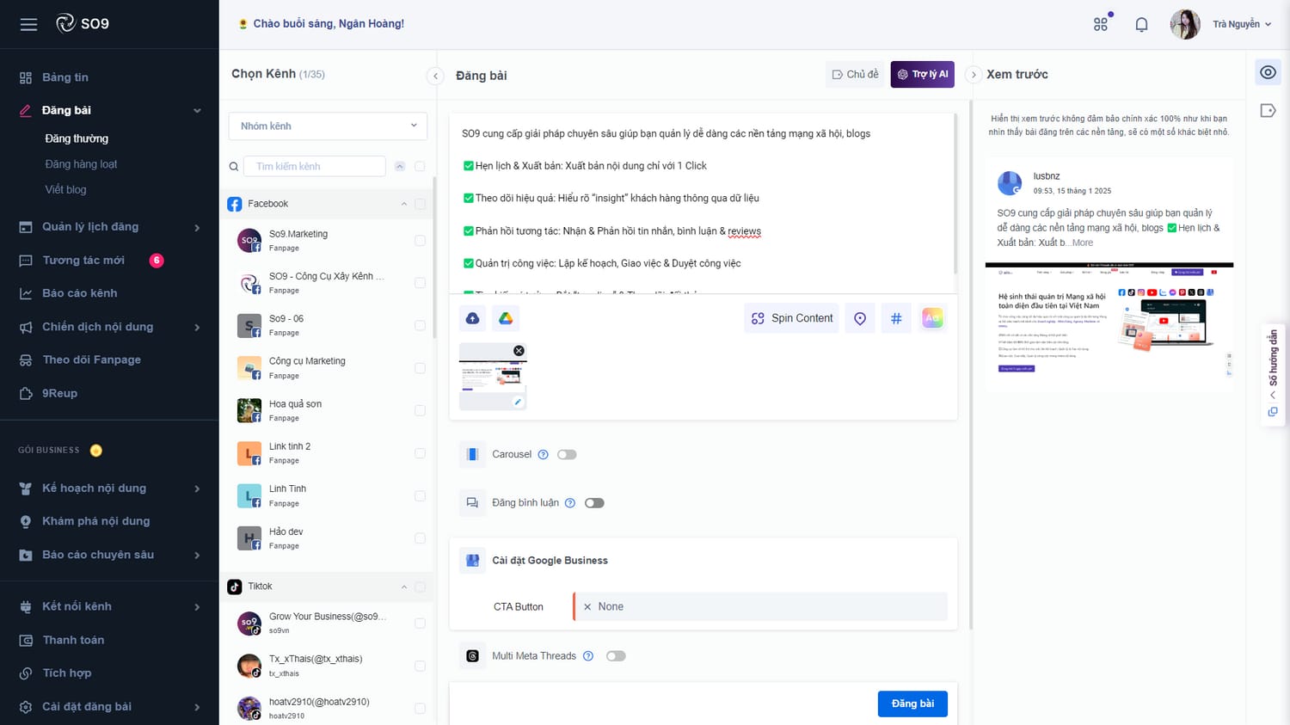Open the tag icon in right sidebar
1290x725 pixels.
1268,110
